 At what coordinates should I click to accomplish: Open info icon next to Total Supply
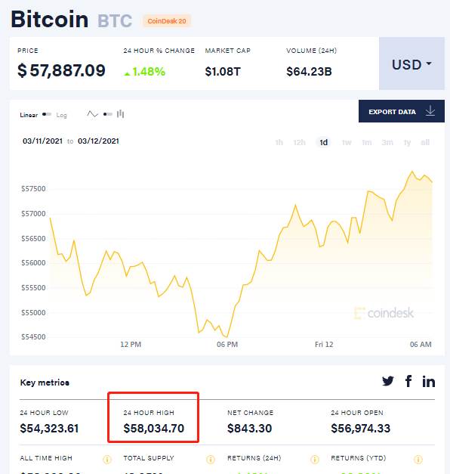tap(211, 460)
